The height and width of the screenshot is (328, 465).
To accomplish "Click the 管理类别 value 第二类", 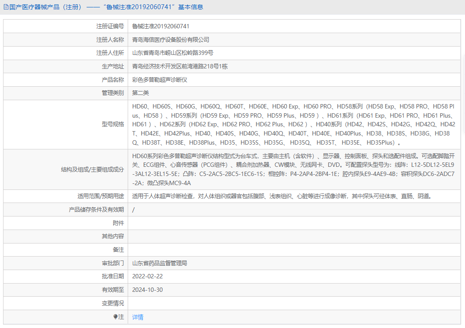I will pyautogui.click(x=139, y=92).
